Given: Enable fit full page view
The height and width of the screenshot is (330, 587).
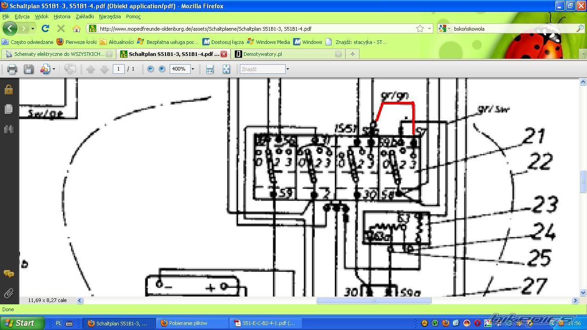Looking at the screenshot, I should [x=226, y=69].
